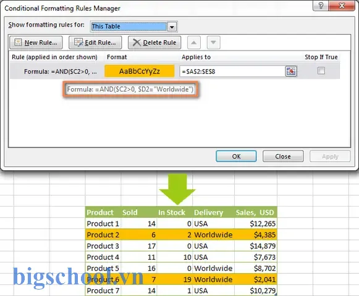Click the Product column header
This screenshot has width=359, height=296.
[x=103, y=212]
